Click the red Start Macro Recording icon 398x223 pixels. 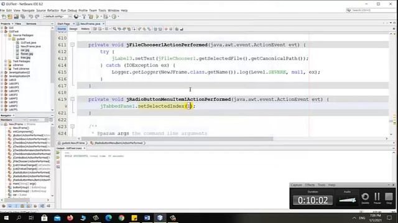coord(166,29)
